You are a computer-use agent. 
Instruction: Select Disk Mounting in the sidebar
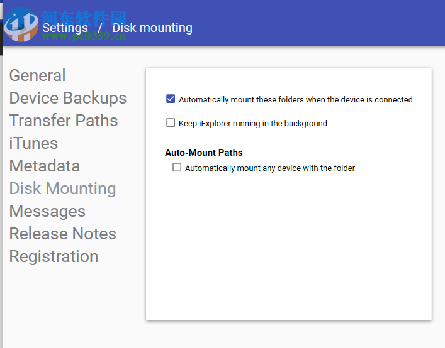pyautogui.click(x=62, y=188)
